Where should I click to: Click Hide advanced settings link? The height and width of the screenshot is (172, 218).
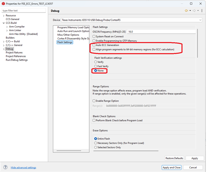coord(23,167)
